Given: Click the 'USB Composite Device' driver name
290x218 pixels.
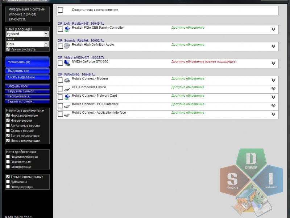Looking at the screenshot, I should click(89, 87).
